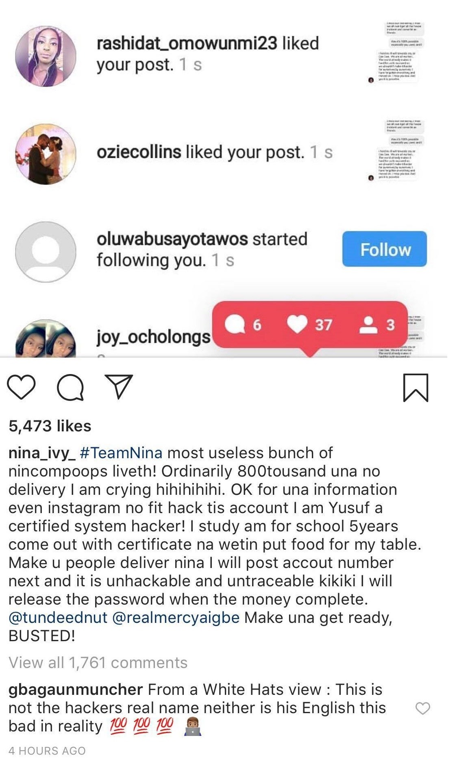Screen dimensions: 457x766
Task: Open the @tundeednut mention
Action: tap(58, 617)
